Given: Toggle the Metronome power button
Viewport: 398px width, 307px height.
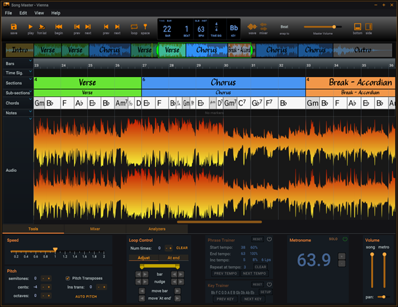Looking at the screenshot, I should coord(344,238).
